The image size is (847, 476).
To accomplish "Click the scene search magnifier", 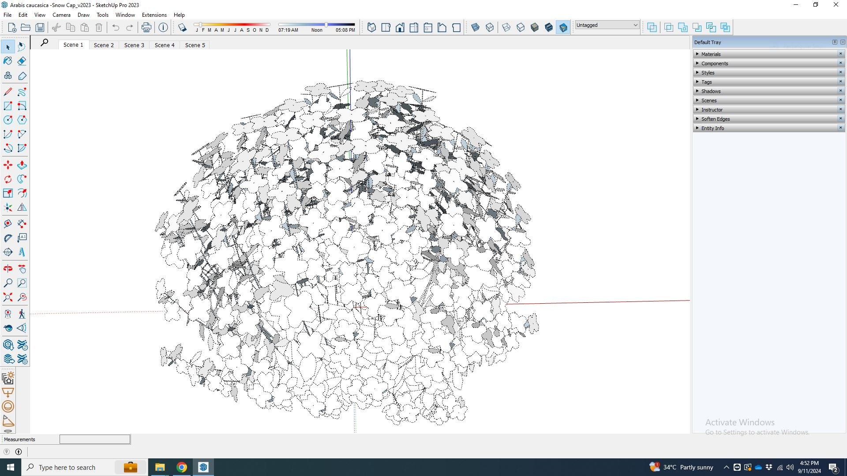I will click(x=45, y=43).
